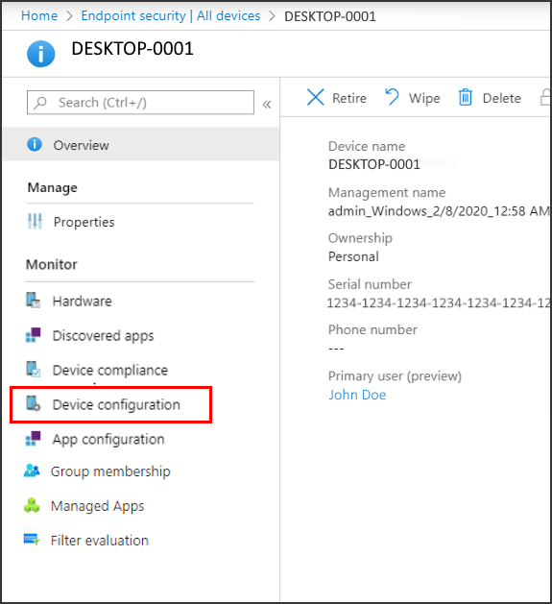Open Endpoint security | All devices breadcrumb
Image resolution: width=552 pixels, height=604 pixels.
tap(171, 15)
